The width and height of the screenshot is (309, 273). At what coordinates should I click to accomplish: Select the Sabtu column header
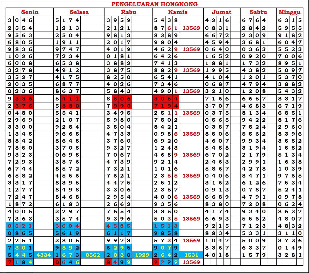click(x=258, y=12)
